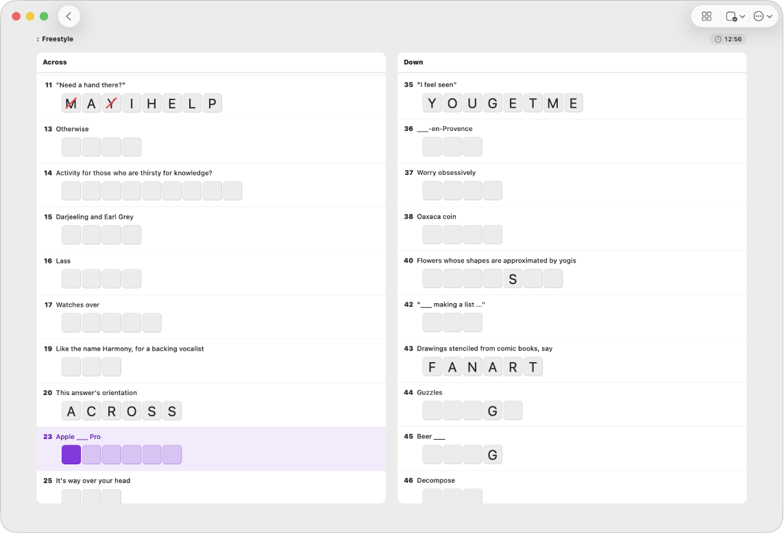
Task: Open the more options ellipsis menu
Action: [762, 16]
